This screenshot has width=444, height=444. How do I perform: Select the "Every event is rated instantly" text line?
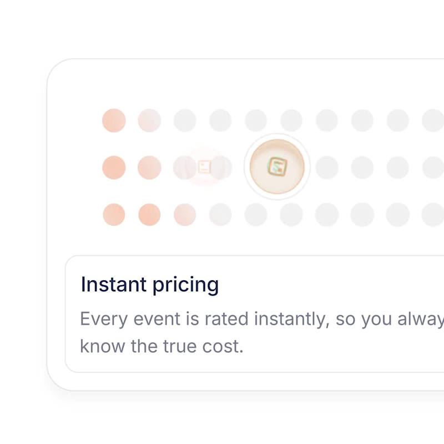pos(261,319)
